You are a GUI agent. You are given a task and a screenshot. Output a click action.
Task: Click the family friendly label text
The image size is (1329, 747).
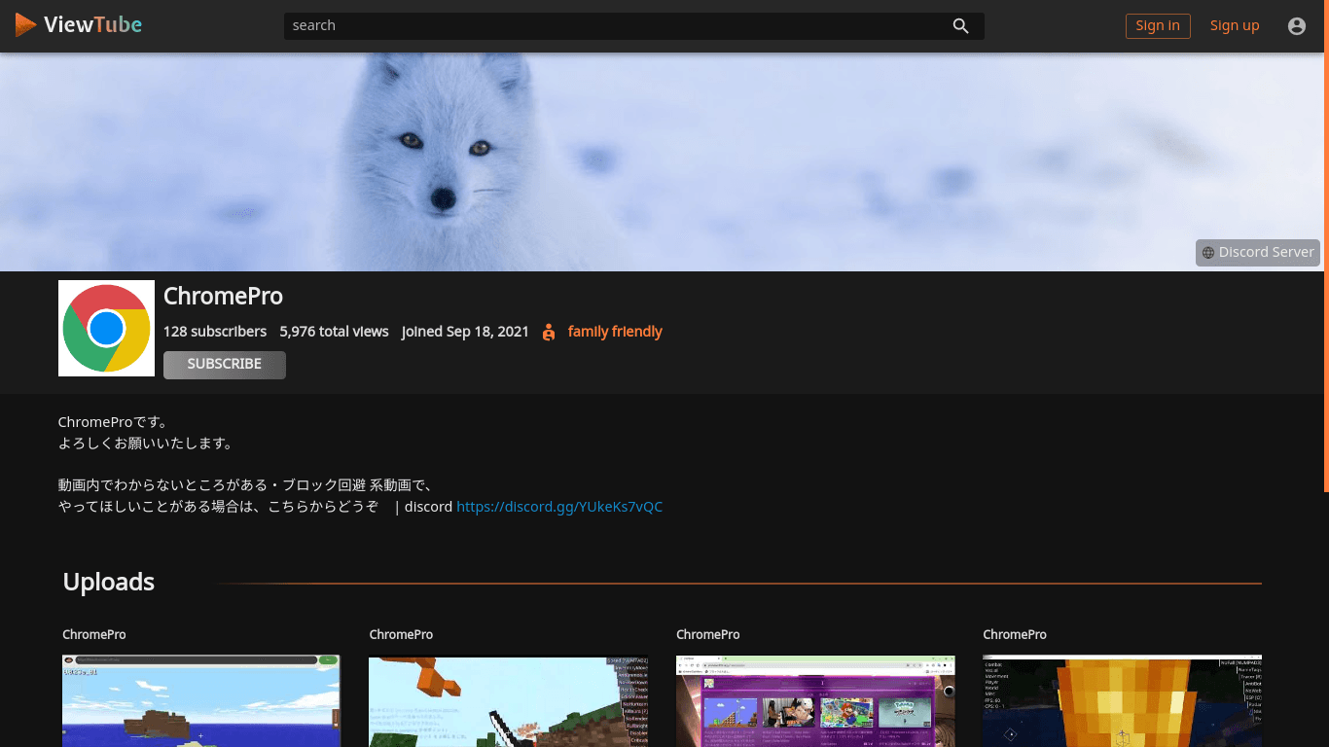(615, 332)
